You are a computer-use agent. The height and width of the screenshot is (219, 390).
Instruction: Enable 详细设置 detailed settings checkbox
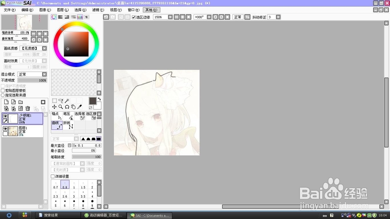(x=53, y=177)
